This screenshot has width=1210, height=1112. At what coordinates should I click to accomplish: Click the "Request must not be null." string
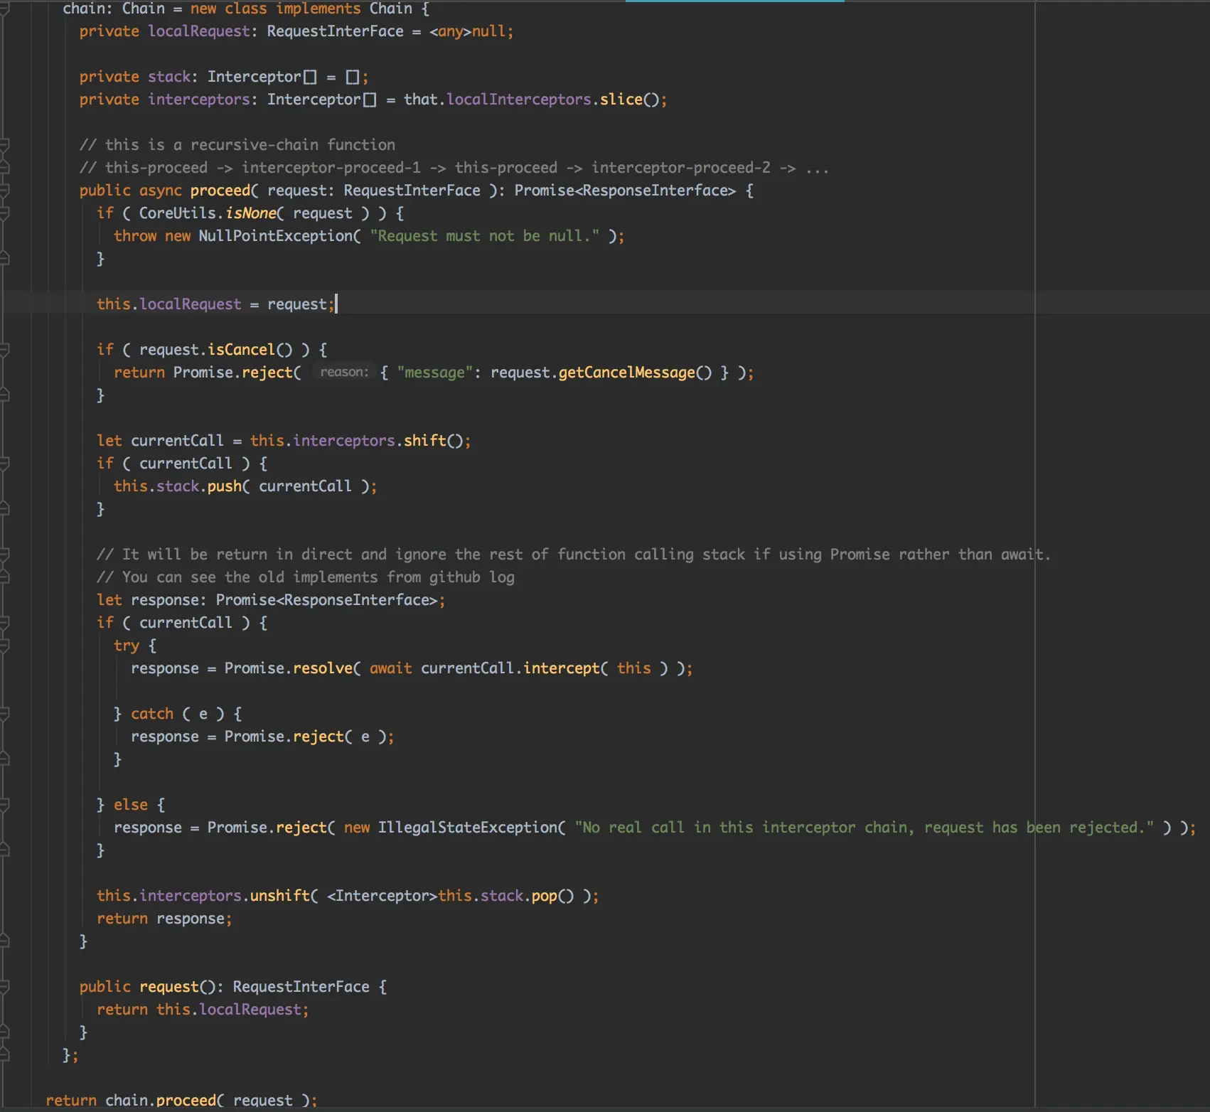coord(485,235)
